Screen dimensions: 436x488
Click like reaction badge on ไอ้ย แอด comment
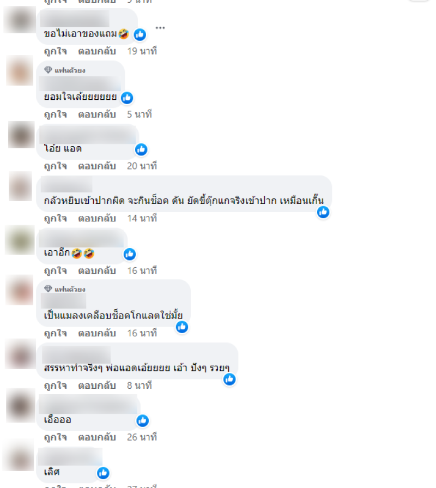[x=141, y=150]
